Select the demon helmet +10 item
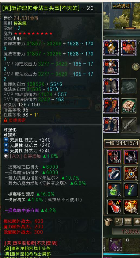140x258 pixels. tap(114, 157)
